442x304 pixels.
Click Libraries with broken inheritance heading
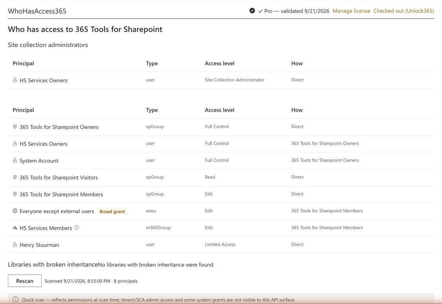point(53,264)
